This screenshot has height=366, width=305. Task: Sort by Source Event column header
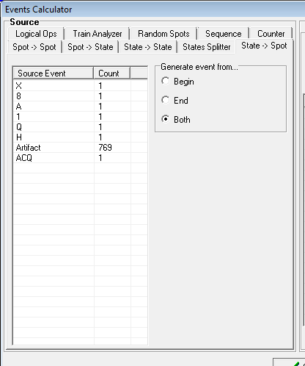click(54, 73)
